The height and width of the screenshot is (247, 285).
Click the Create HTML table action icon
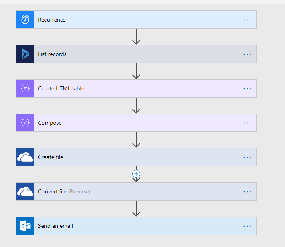tap(25, 88)
